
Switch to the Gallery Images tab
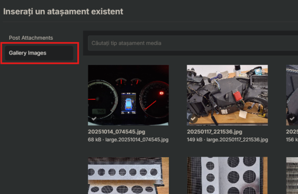pyautogui.click(x=27, y=53)
